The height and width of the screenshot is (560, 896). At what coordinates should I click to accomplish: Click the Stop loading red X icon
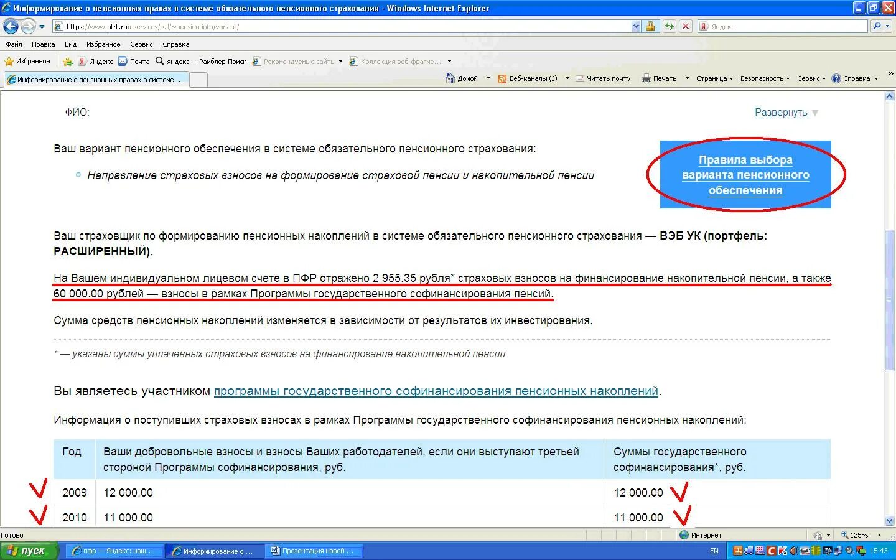click(686, 26)
